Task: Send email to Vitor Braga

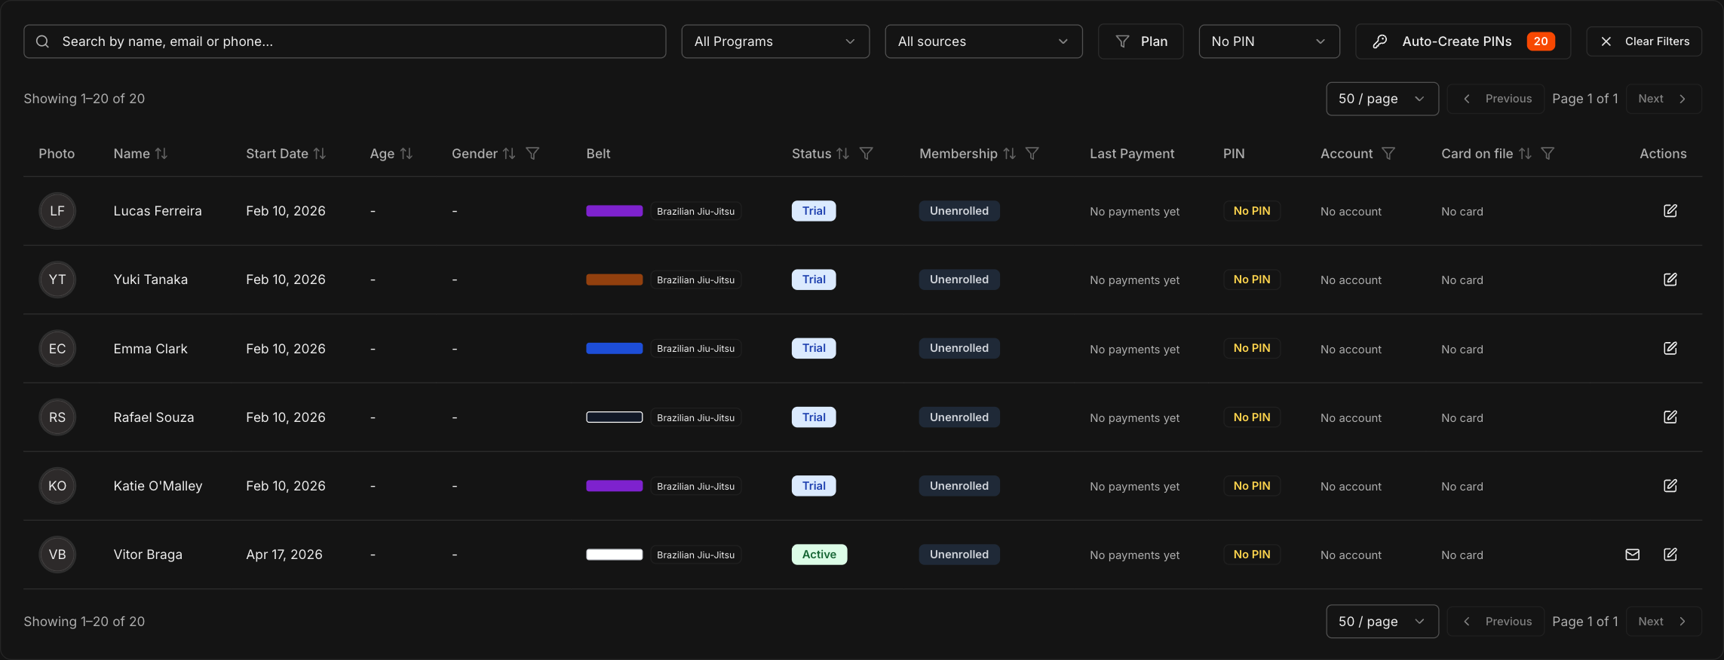Action: point(1632,555)
